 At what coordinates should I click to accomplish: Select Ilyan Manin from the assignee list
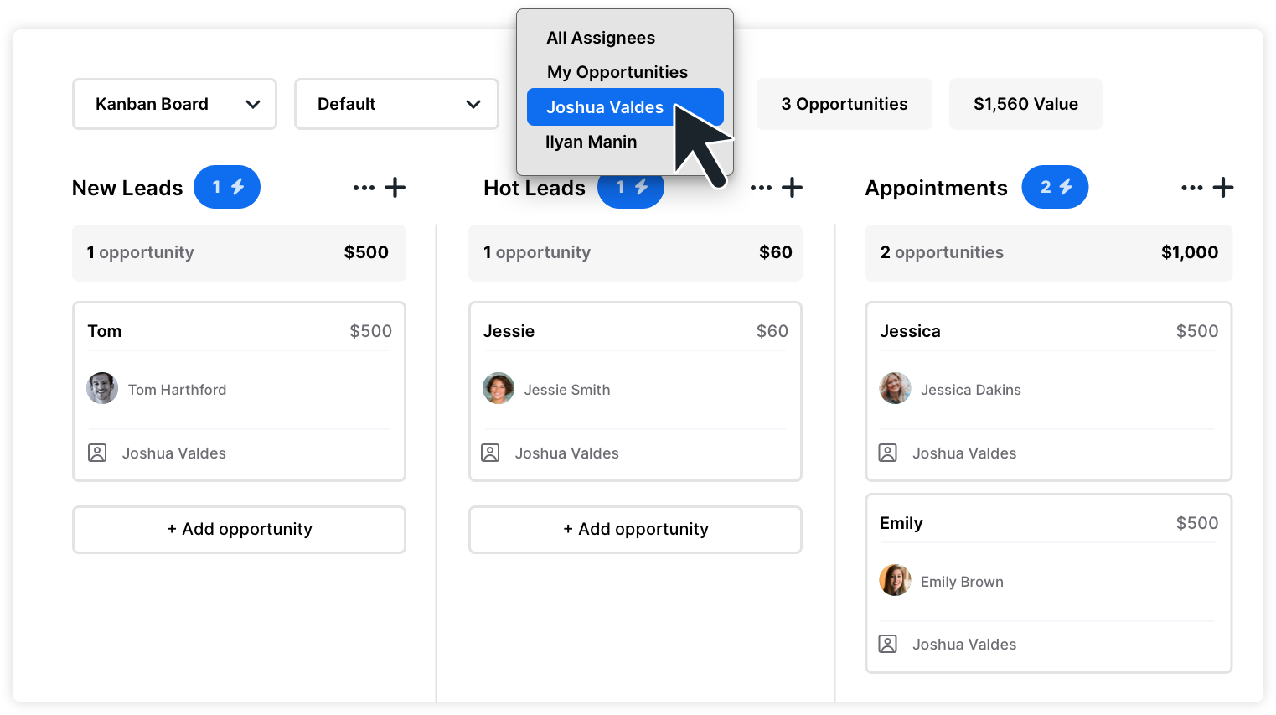click(592, 142)
